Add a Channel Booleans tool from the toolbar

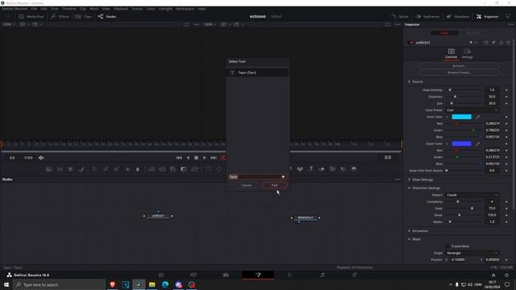[x=162, y=169]
